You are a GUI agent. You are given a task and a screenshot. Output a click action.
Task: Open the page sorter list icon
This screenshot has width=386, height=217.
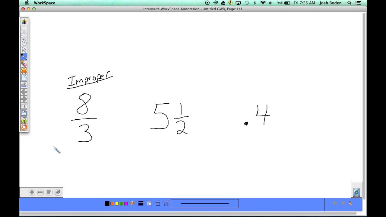24,106
